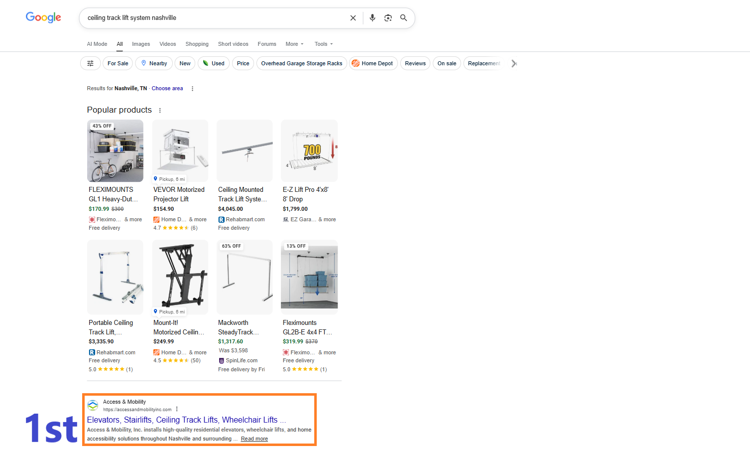Expand the Tools dropdown
This screenshot has height=453, width=750.
[x=323, y=44]
